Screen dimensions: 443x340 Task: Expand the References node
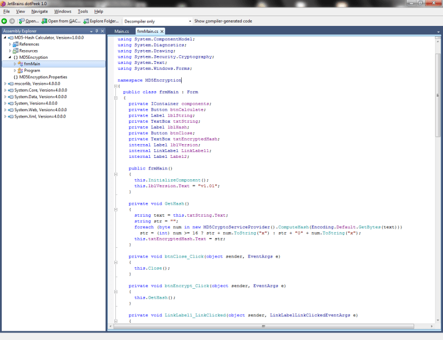coord(10,44)
